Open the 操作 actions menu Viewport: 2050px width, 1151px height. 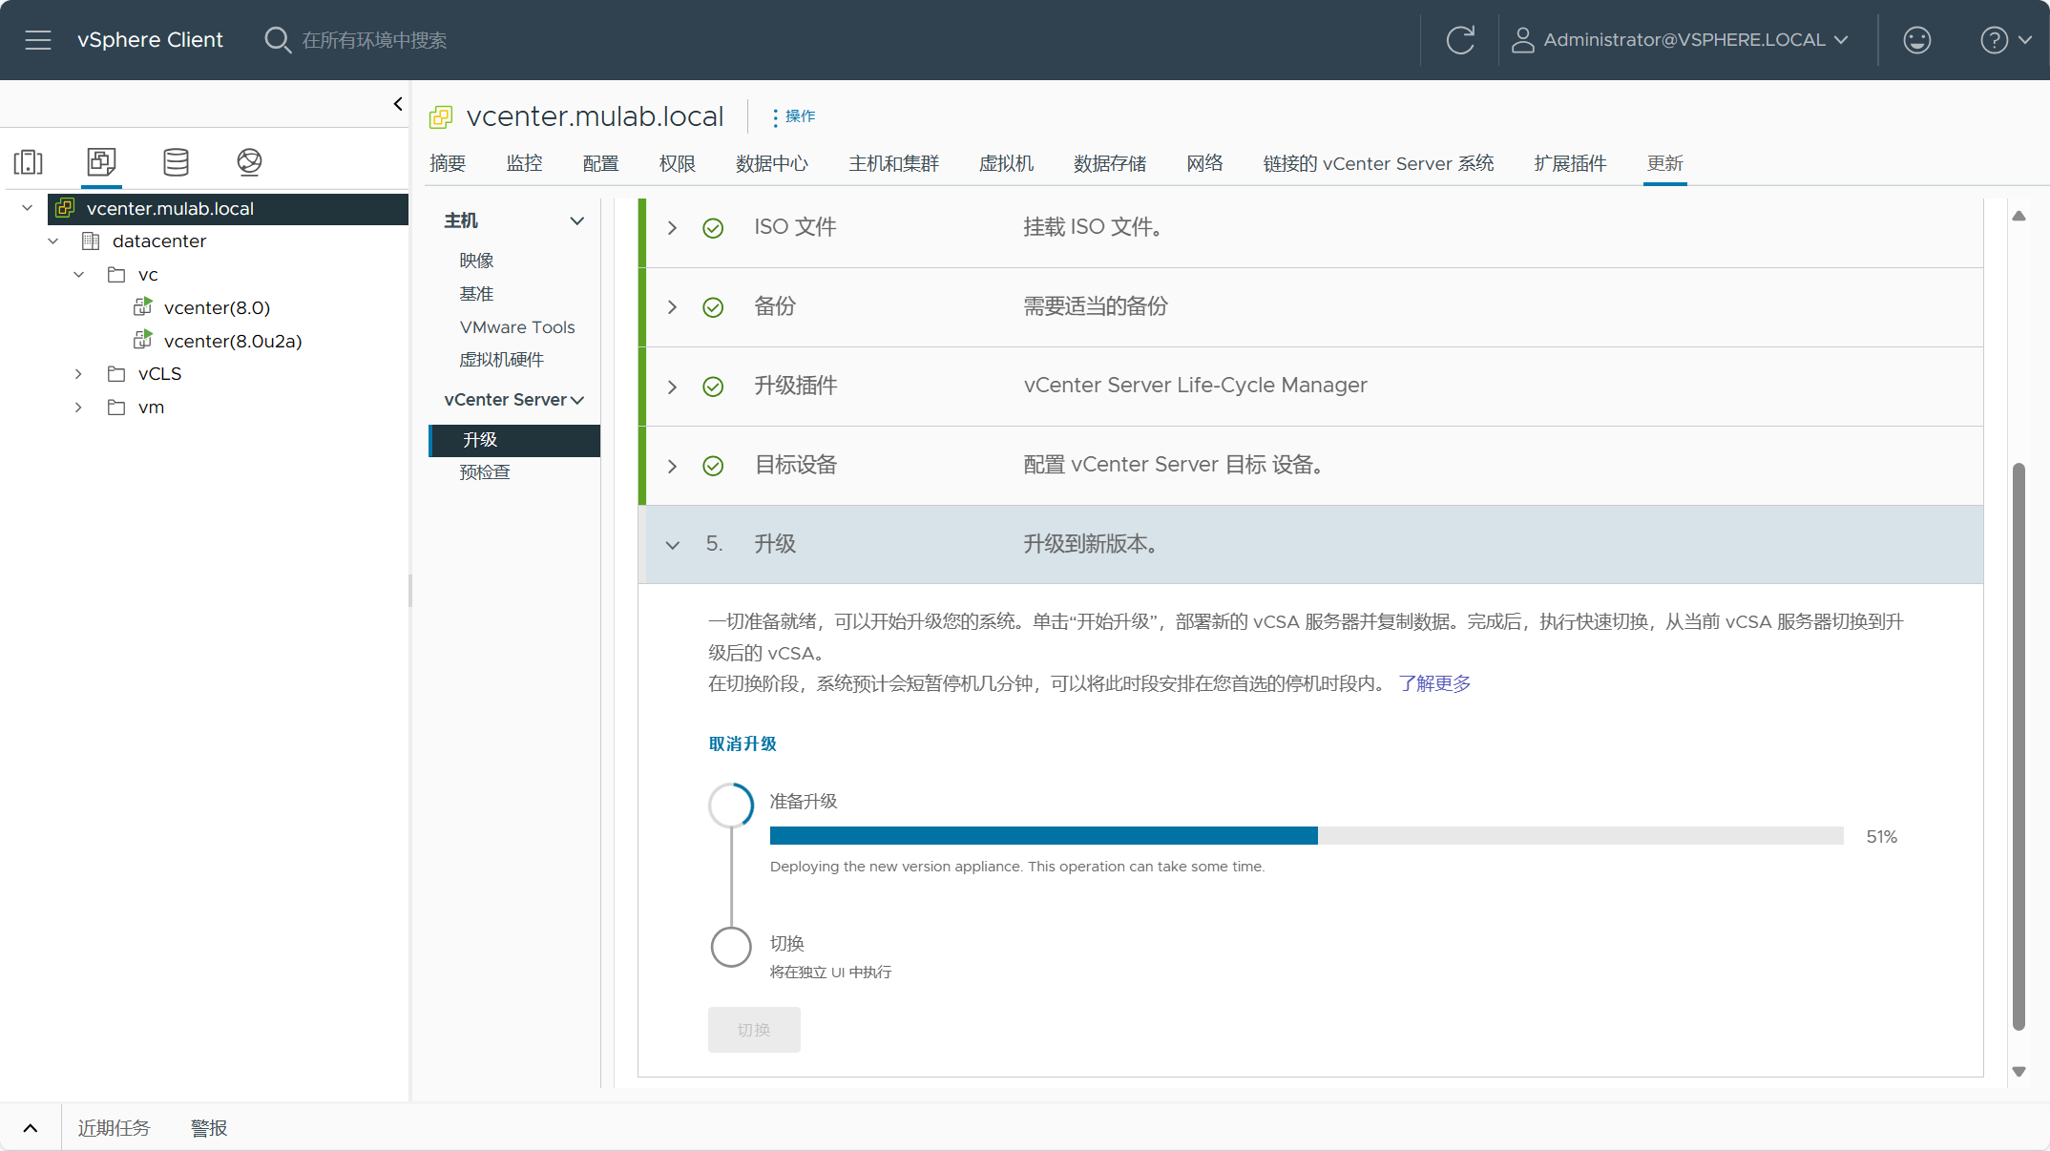[x=794, y=116]
